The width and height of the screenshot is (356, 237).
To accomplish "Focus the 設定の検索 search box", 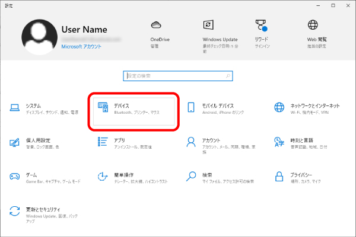I will point(178,76).
